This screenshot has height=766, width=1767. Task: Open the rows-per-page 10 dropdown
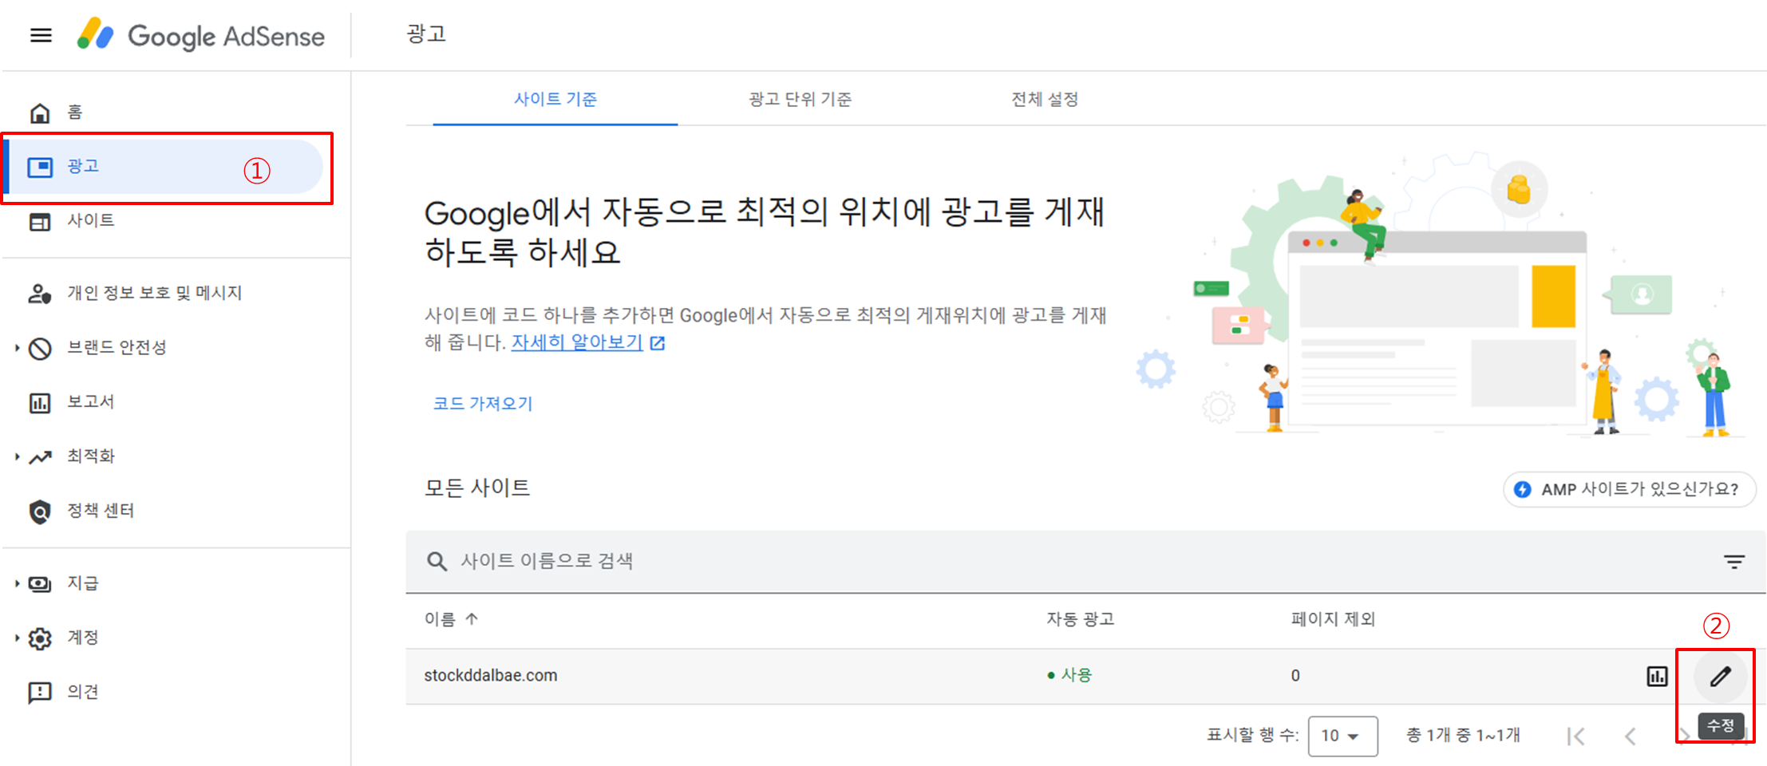[1342, 736]
